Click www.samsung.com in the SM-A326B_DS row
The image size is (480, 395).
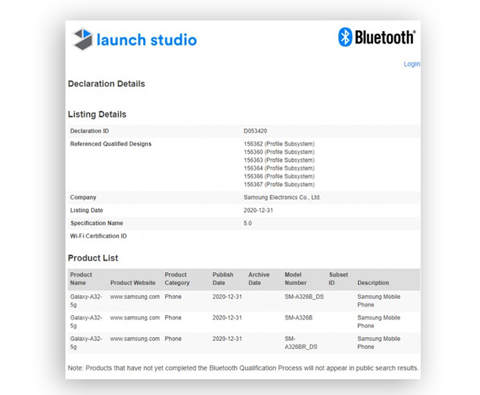pyautogui.click(x=135, y=296)
